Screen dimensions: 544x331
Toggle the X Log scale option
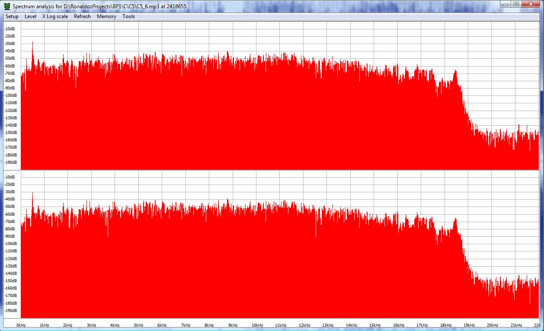pos(55,16)
